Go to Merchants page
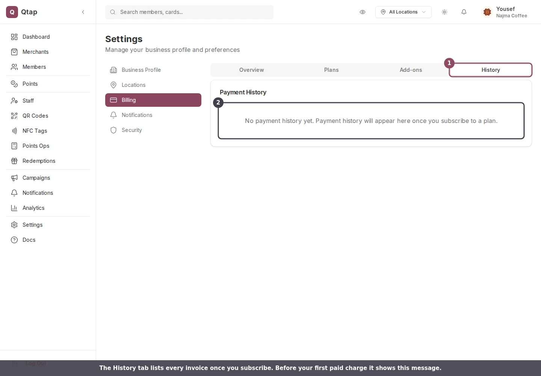This screenshot has width=541, height=376. click(x=48, y=52)
